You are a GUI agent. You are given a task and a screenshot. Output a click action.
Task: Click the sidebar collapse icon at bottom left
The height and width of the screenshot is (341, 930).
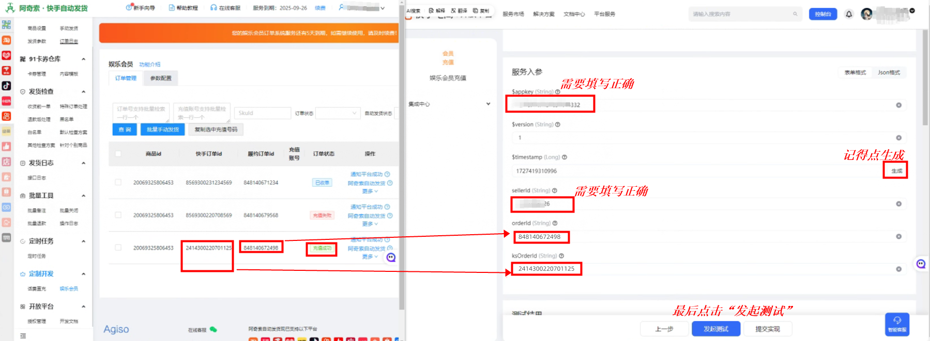click(x=23, y=336)
